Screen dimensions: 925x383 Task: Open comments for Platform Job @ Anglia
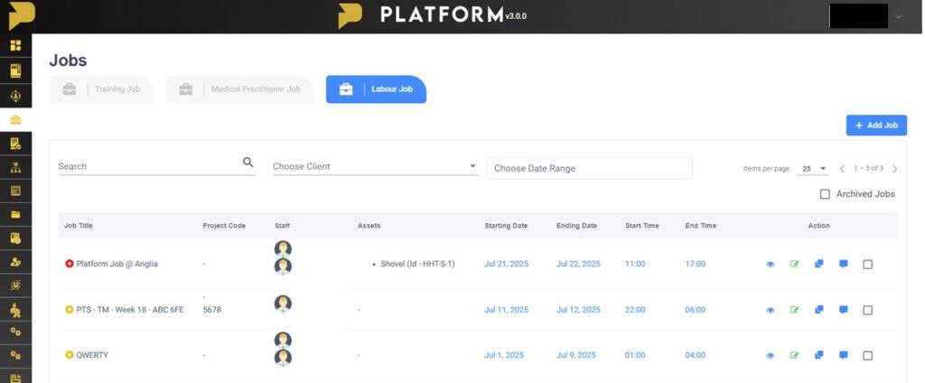843,264
